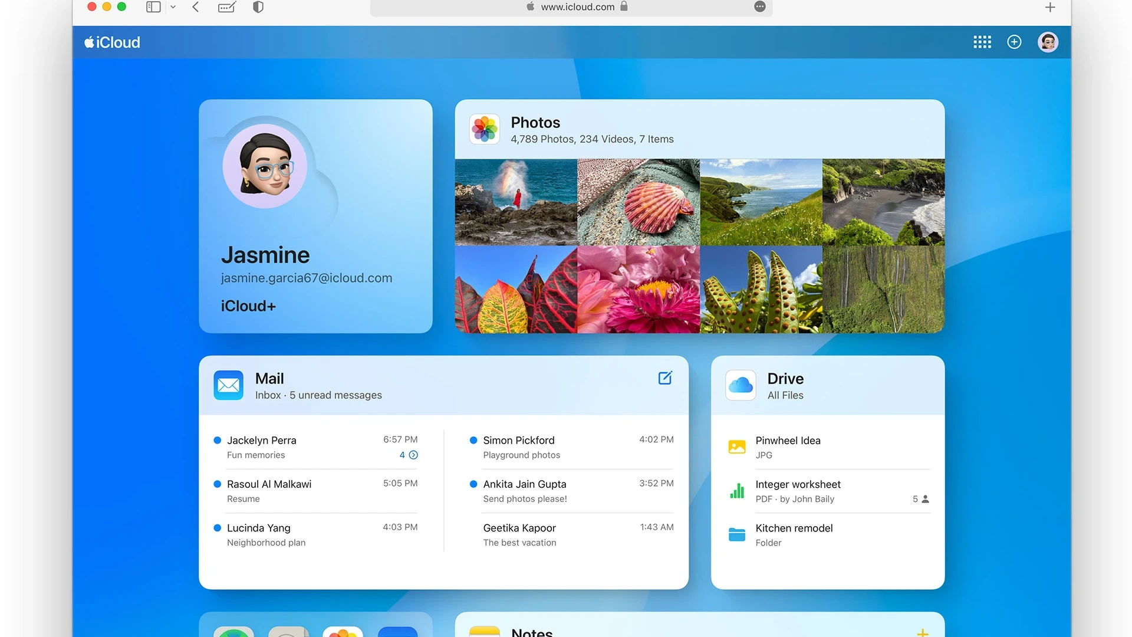Go back with Safari back arrow
Viewport: 1132px width, 637px height.
[196, 7]
